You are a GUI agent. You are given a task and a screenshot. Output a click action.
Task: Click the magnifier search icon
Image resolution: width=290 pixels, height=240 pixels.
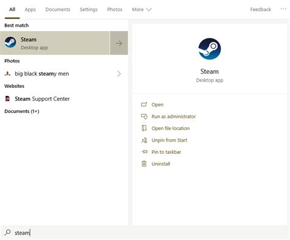coord(7,232)
